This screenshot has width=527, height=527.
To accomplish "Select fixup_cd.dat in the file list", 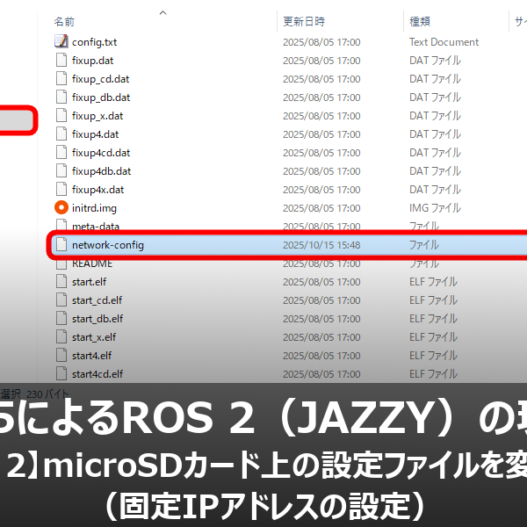I will tap(100, 79).
